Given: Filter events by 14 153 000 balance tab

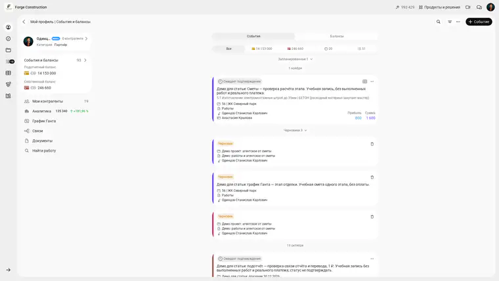Looking at the screenshot, I should coord(261,49).
